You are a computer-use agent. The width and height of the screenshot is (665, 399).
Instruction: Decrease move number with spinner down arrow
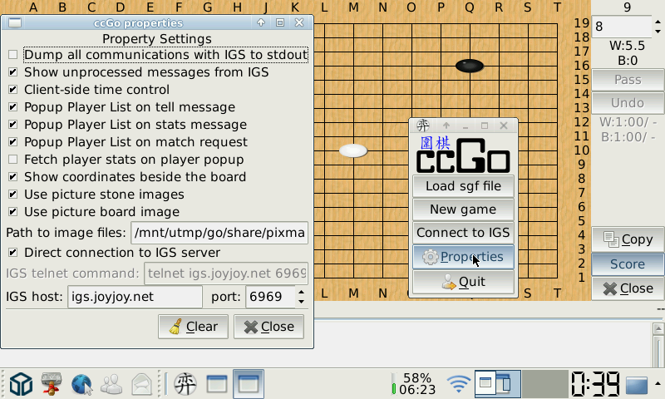(658, 32)
